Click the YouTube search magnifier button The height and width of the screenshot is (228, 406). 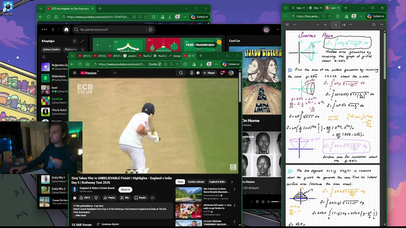[x=181, y=73]
